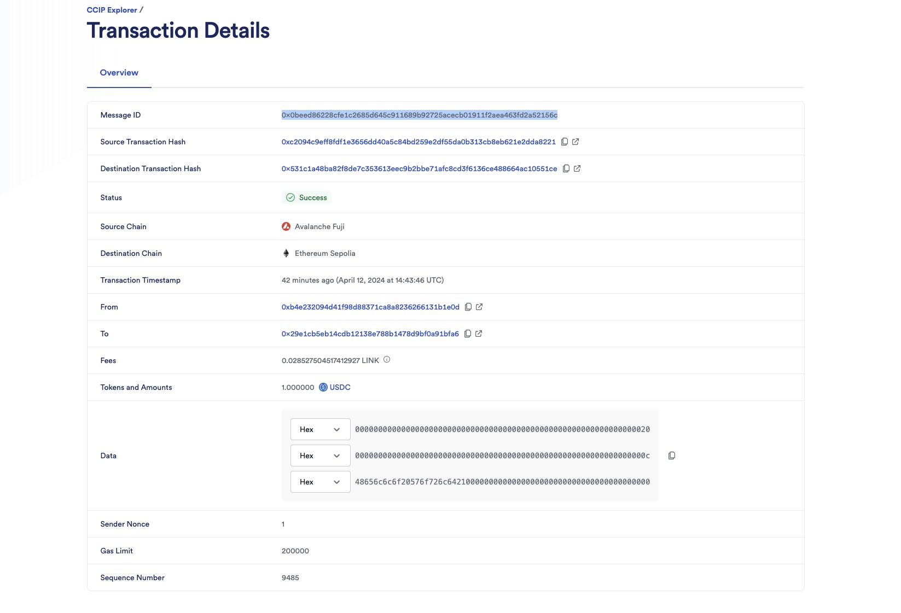Click the Ethereum Sepolia chain icon

[x=286, y=253]
